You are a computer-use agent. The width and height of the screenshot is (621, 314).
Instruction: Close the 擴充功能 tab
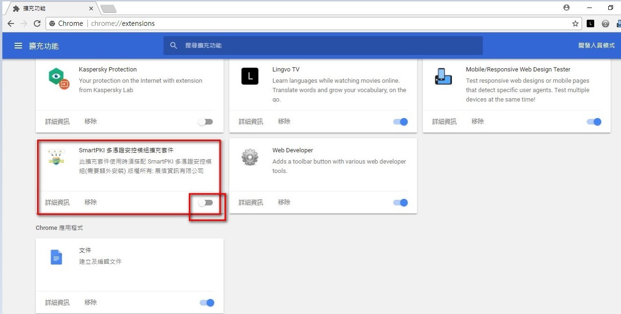point(91,8)
